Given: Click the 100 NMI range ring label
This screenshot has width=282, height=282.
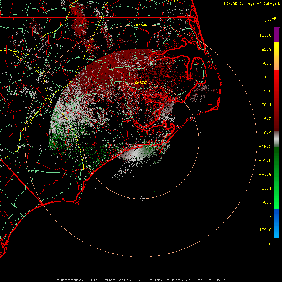Looking at the screenshot, I should pyautogui.click(x=141, y=25).
